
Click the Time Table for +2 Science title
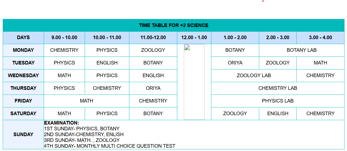pyautogui.click(x=173, y=25)
